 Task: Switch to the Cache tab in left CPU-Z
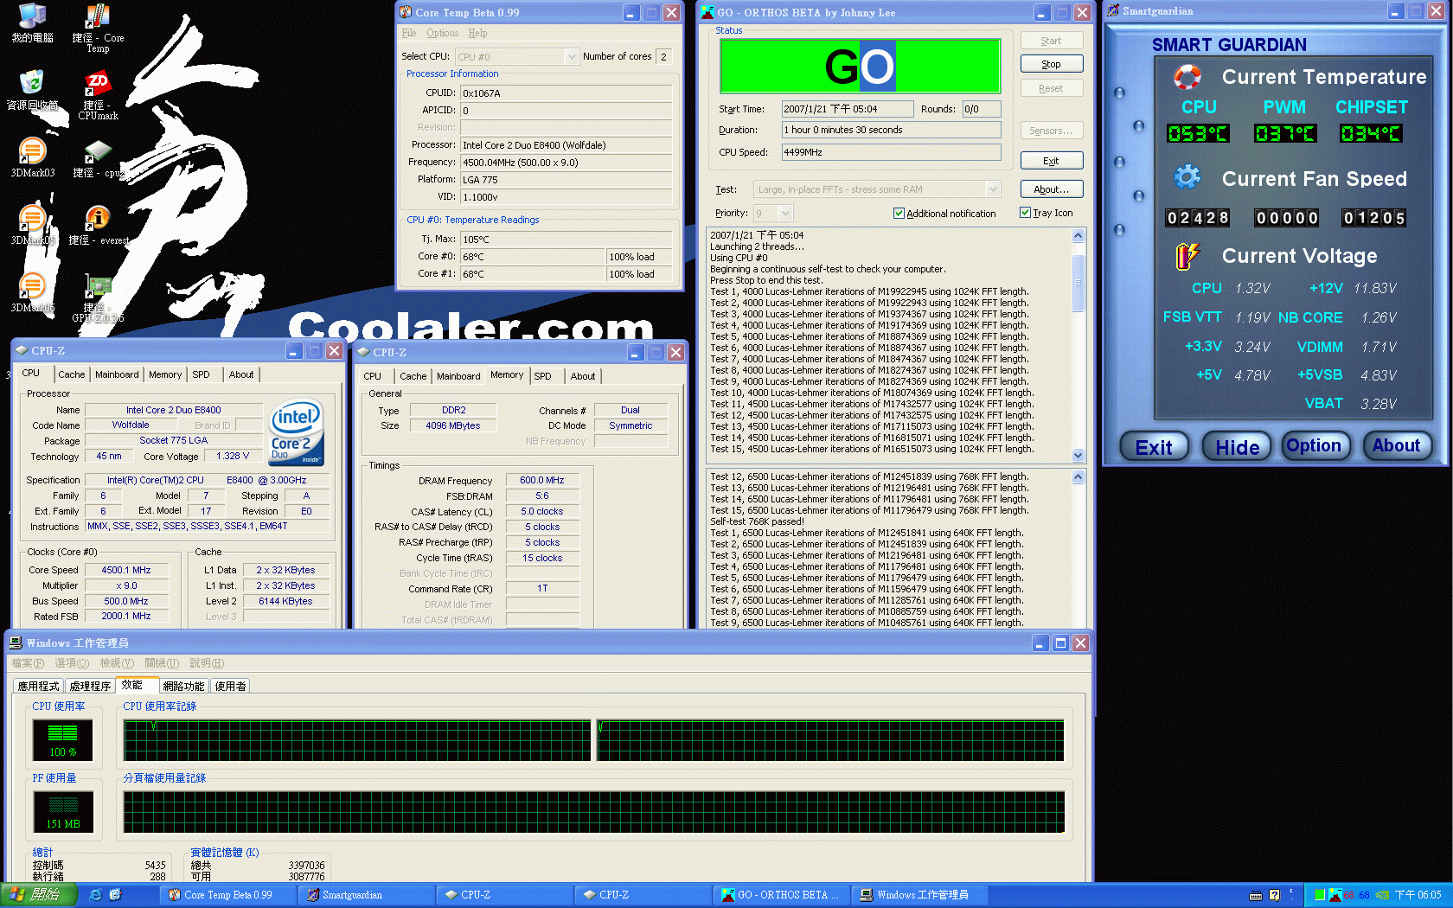72,374
